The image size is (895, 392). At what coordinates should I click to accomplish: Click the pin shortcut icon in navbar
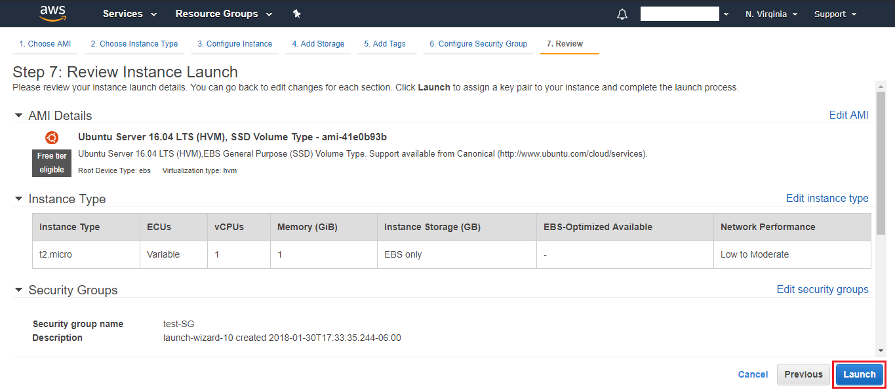point(296,14)
